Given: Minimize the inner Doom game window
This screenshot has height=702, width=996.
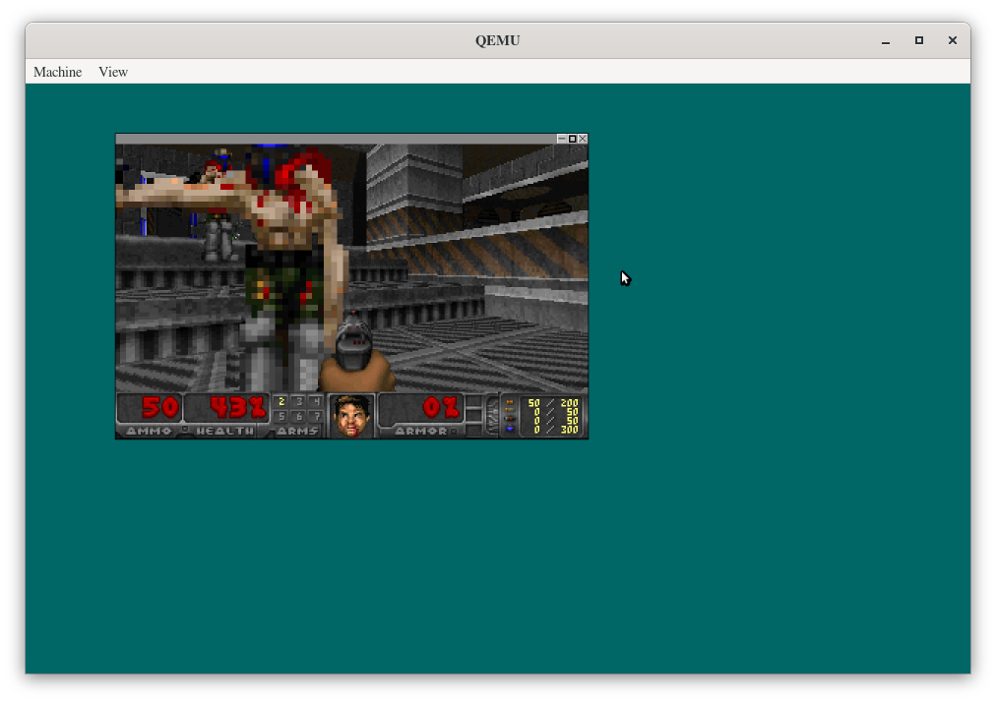Looking at the screenshot, I should tap(562, 139).
